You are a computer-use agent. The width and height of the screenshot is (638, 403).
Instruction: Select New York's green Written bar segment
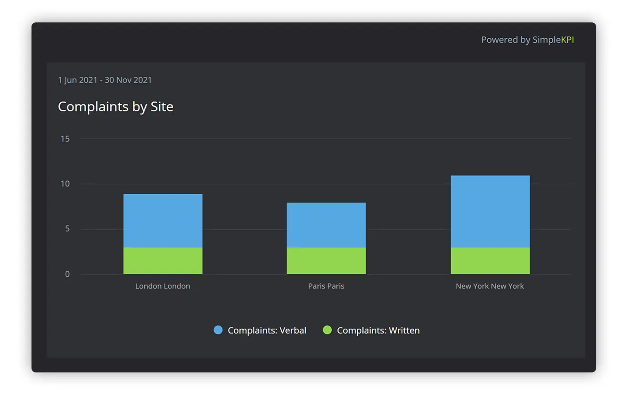tap(490, 261)
